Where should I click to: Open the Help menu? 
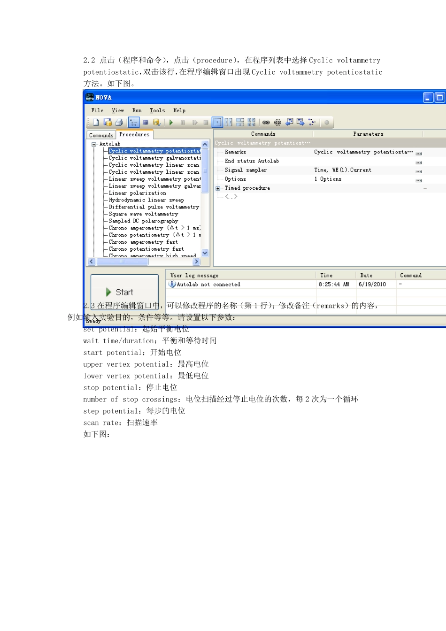click(x=179, y=110)
